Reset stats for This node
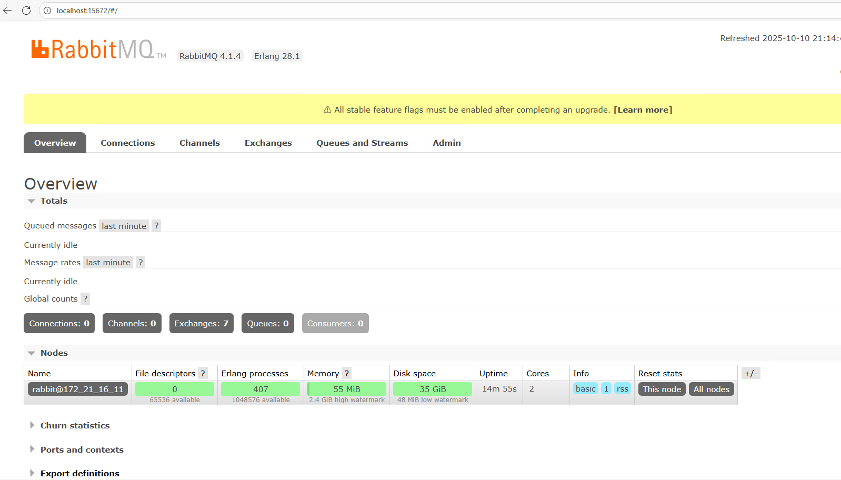Screen dimensions: 841x480 click(x=662, y=389)
